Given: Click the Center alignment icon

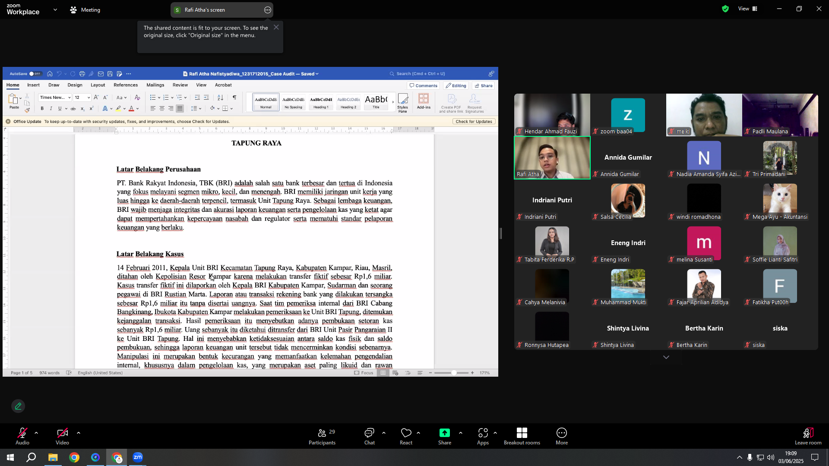Looking at the screenshot, I should coord(162,108).
